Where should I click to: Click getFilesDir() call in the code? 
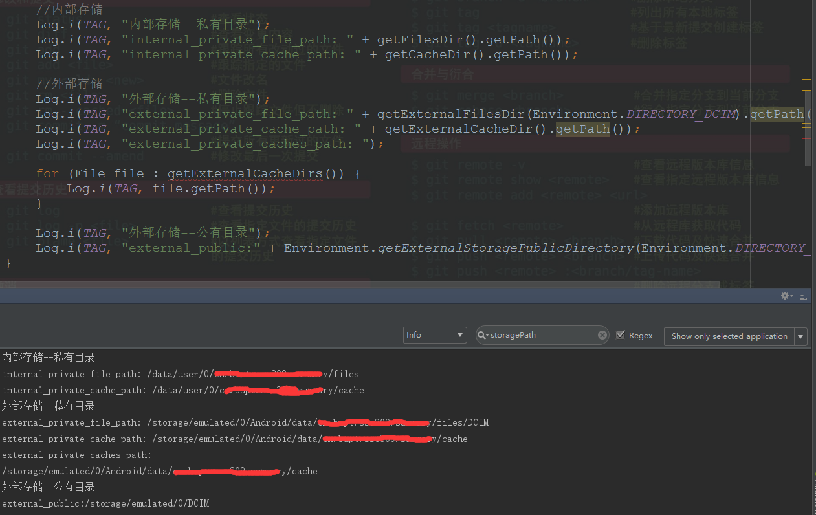coord(427,39)
